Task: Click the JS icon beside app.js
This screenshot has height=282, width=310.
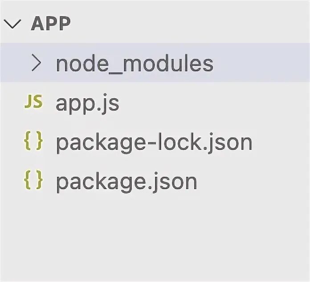Action: pos(33,103)
